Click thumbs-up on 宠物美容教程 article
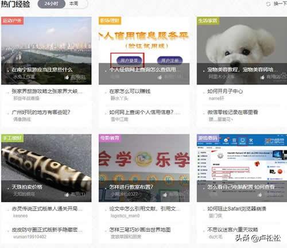 click(262, 77)
